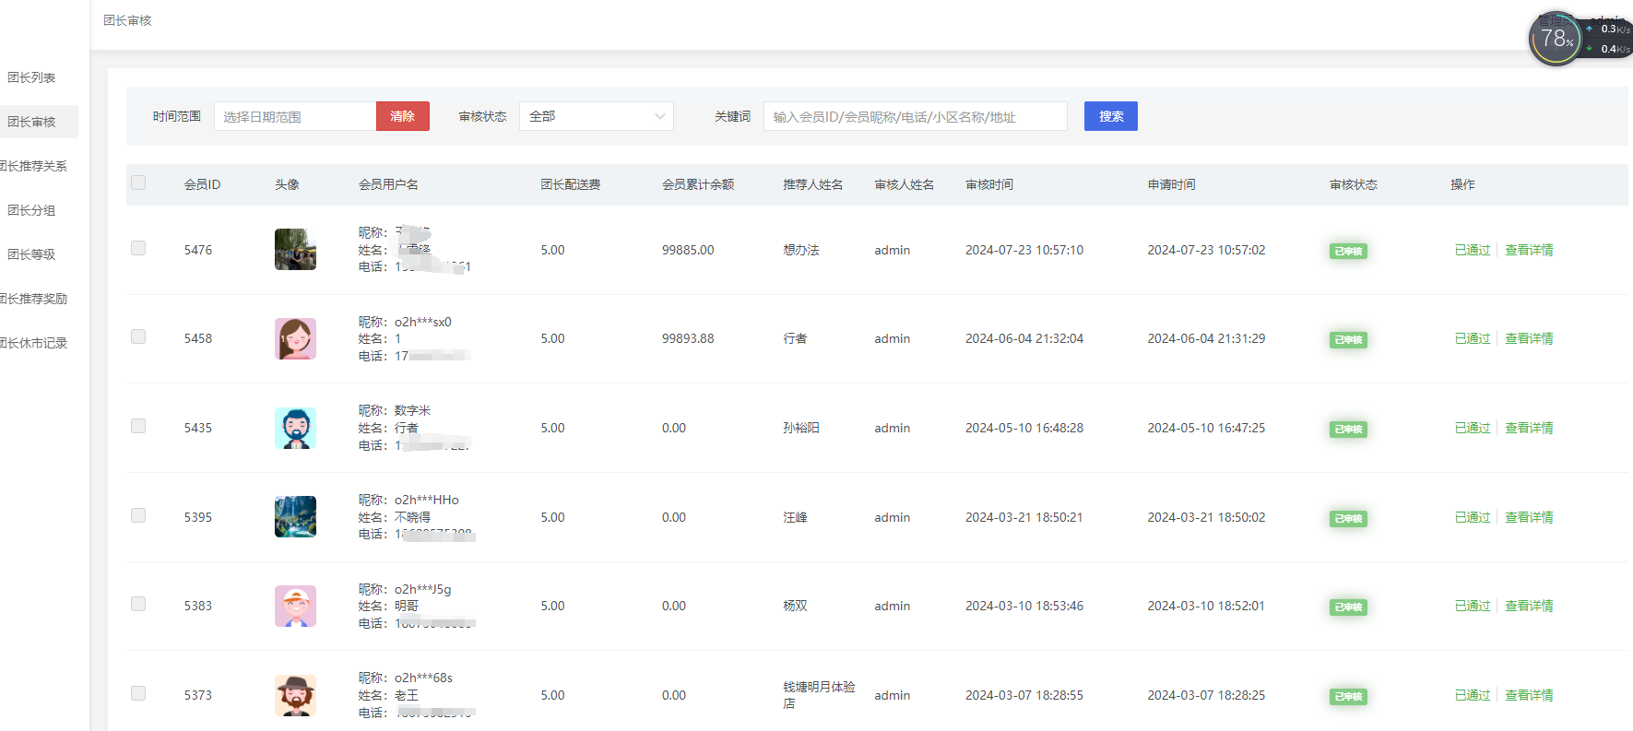Go to 团长分组 sidebar menu item

[x=31, y=210]
